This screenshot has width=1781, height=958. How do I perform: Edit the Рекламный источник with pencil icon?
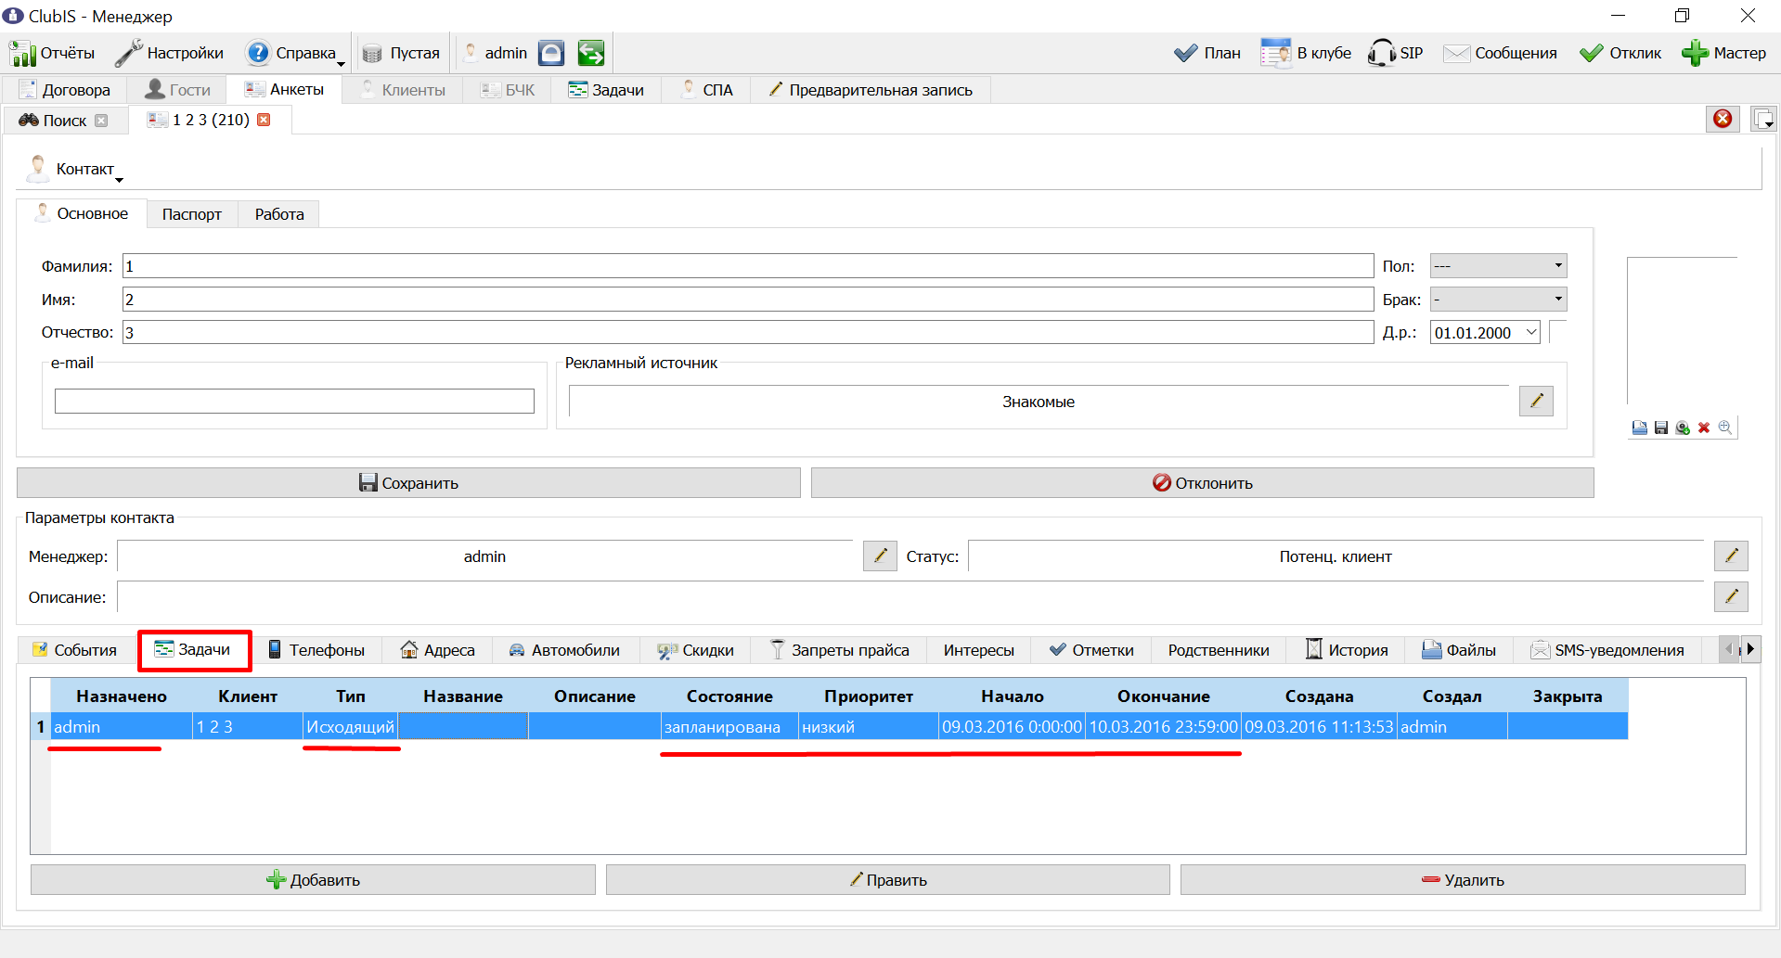(1536, 401)
